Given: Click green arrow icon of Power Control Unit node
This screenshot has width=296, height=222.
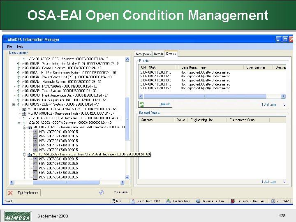Looking at the screenshot, I should [x=18, y=77].
